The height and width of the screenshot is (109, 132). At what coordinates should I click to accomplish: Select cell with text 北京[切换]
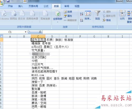point(38,58)
